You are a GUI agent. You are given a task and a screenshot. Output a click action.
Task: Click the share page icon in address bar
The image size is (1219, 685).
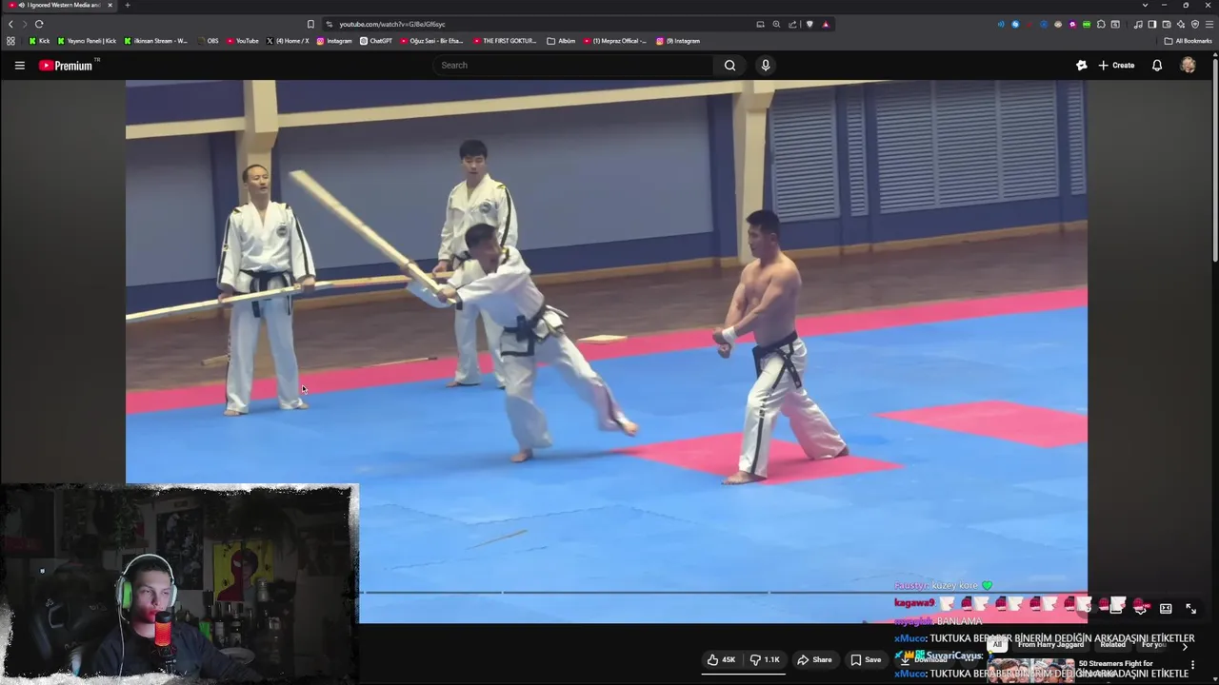click(792, 24)
